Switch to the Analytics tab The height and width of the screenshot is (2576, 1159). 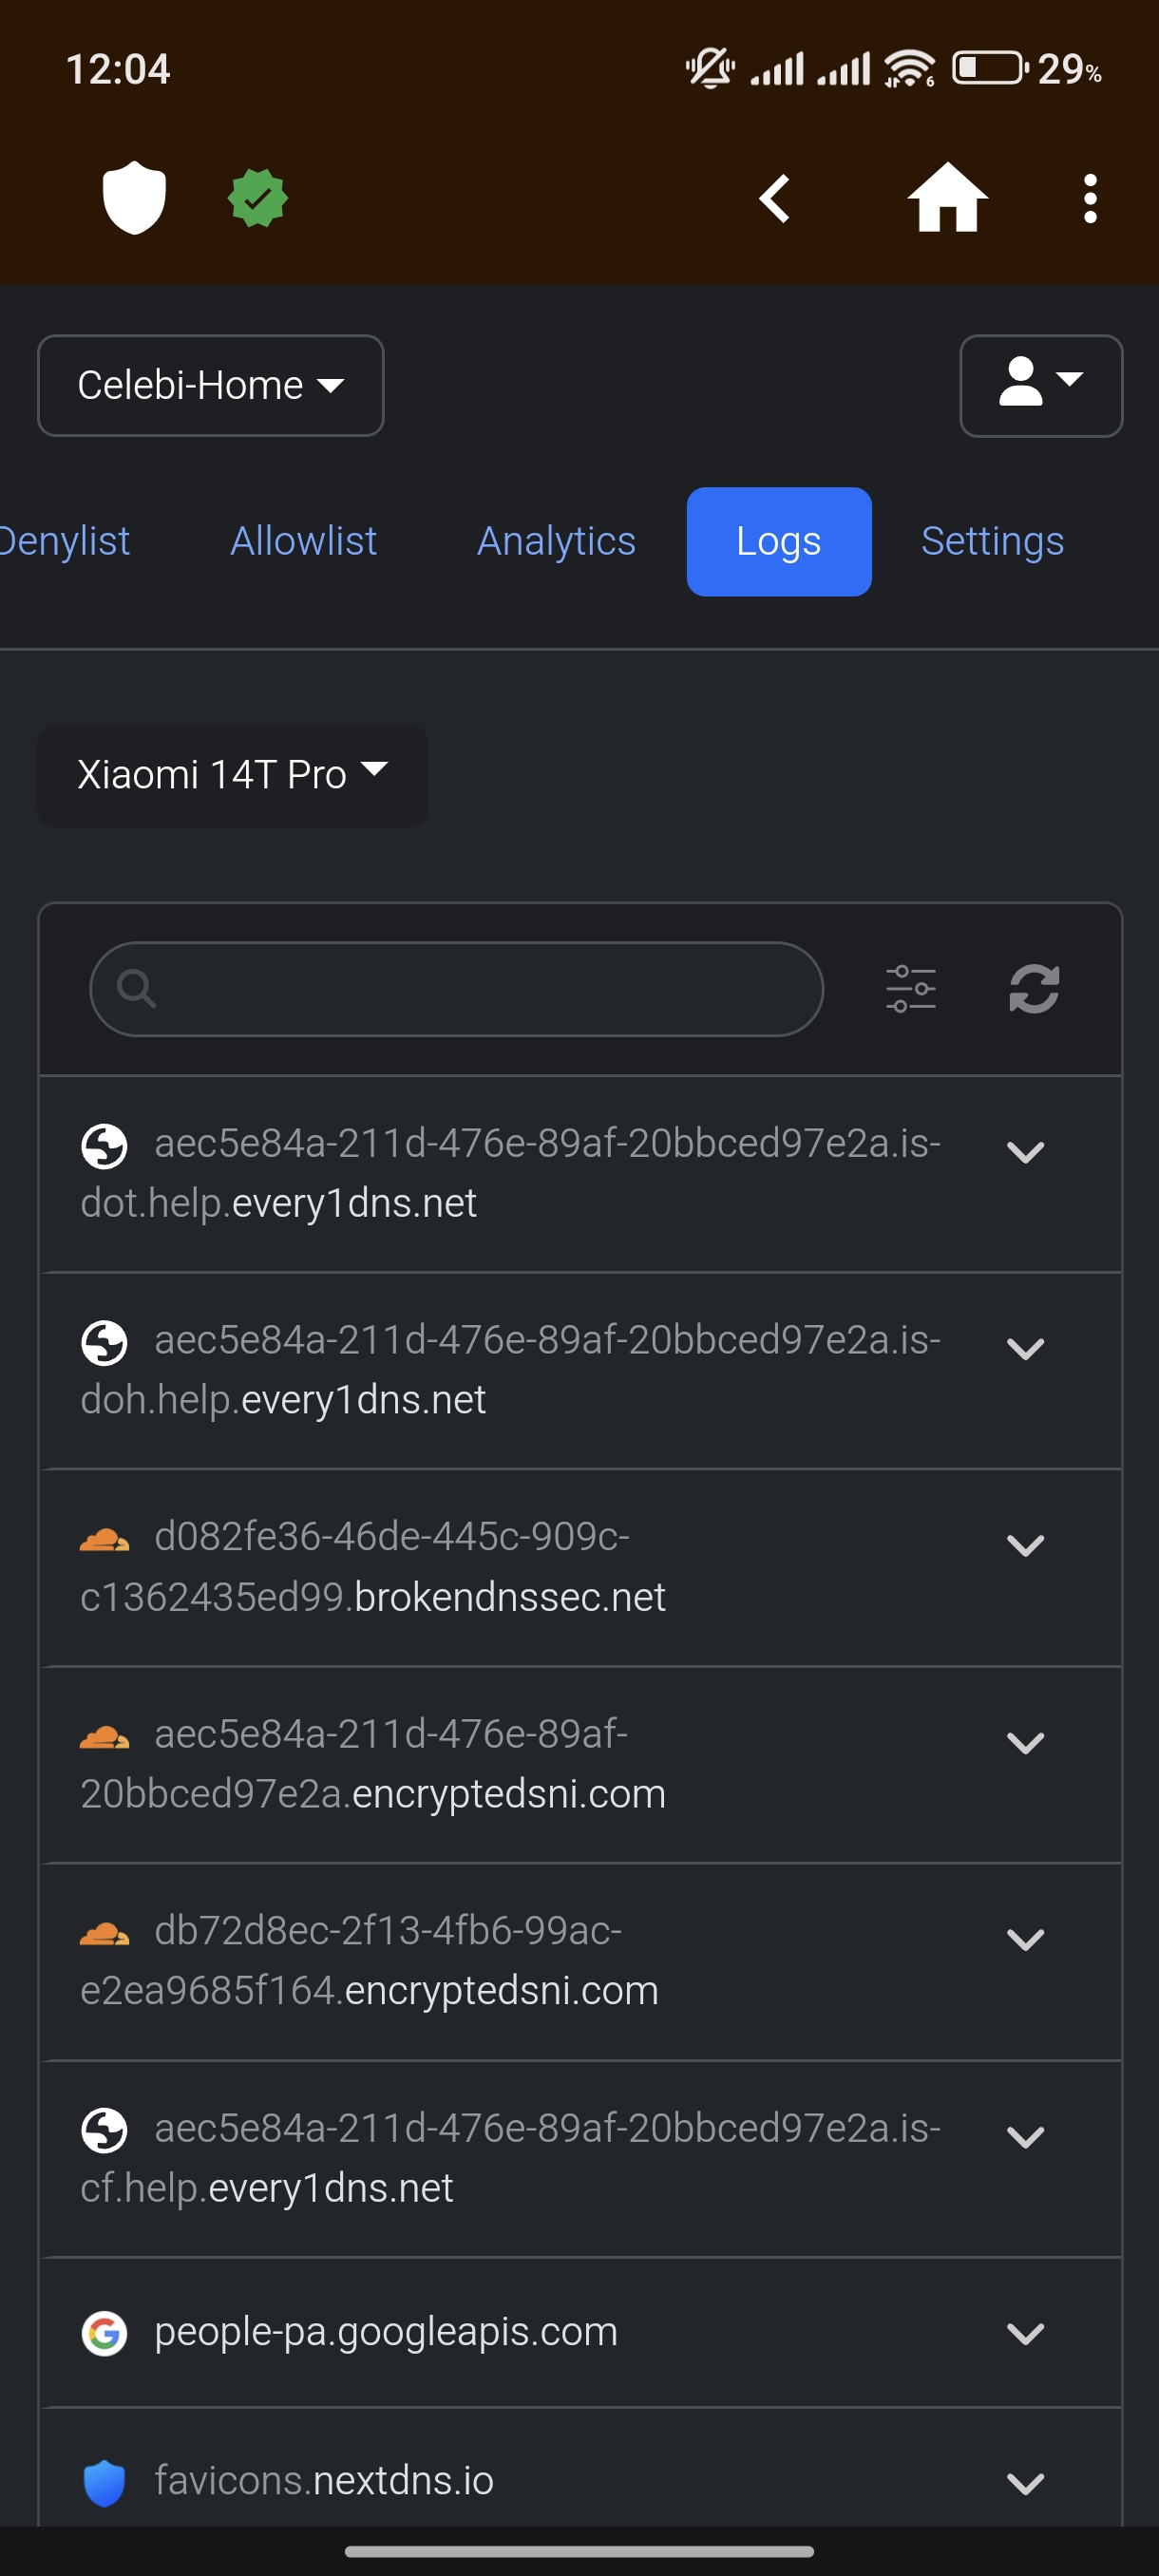tap(556, 541)
